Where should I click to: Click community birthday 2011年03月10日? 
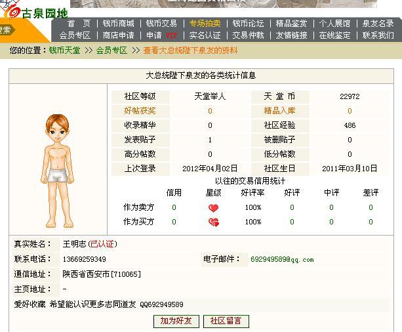350,169
